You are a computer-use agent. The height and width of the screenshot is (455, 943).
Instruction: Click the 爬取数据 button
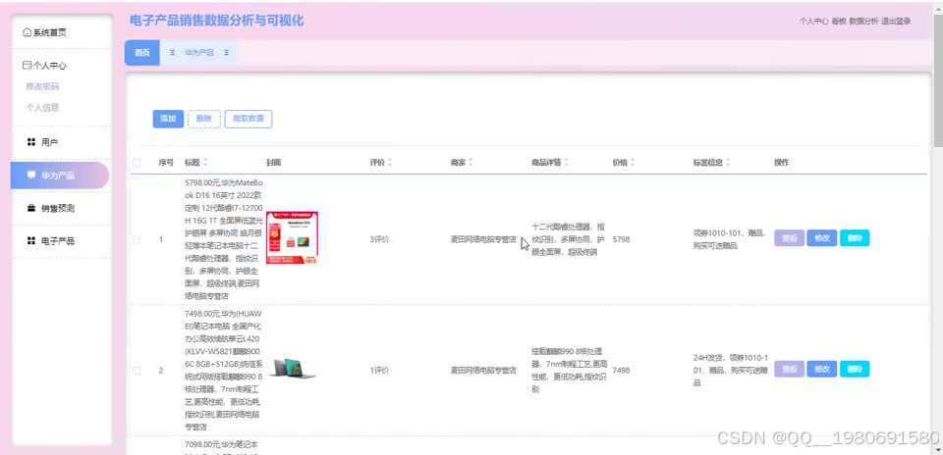click(x=249, y=119)
